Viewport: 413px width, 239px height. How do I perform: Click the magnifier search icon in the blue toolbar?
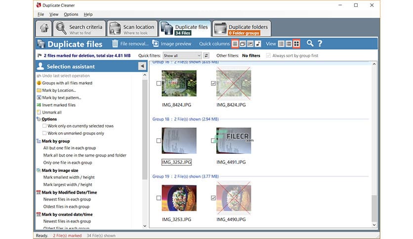coord(310,43)
